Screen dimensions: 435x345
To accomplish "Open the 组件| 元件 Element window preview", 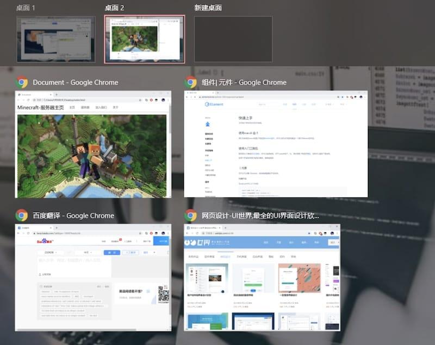I will coord(276,144).
